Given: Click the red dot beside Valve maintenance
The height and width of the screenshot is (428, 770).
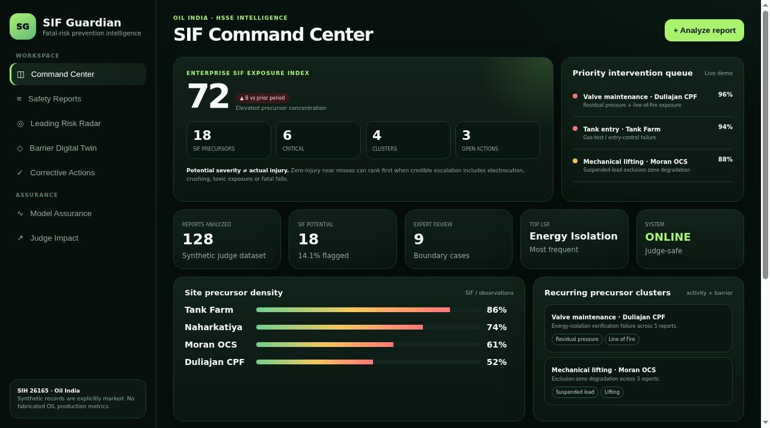Looking at the screenshot, I should coord(575,96).
